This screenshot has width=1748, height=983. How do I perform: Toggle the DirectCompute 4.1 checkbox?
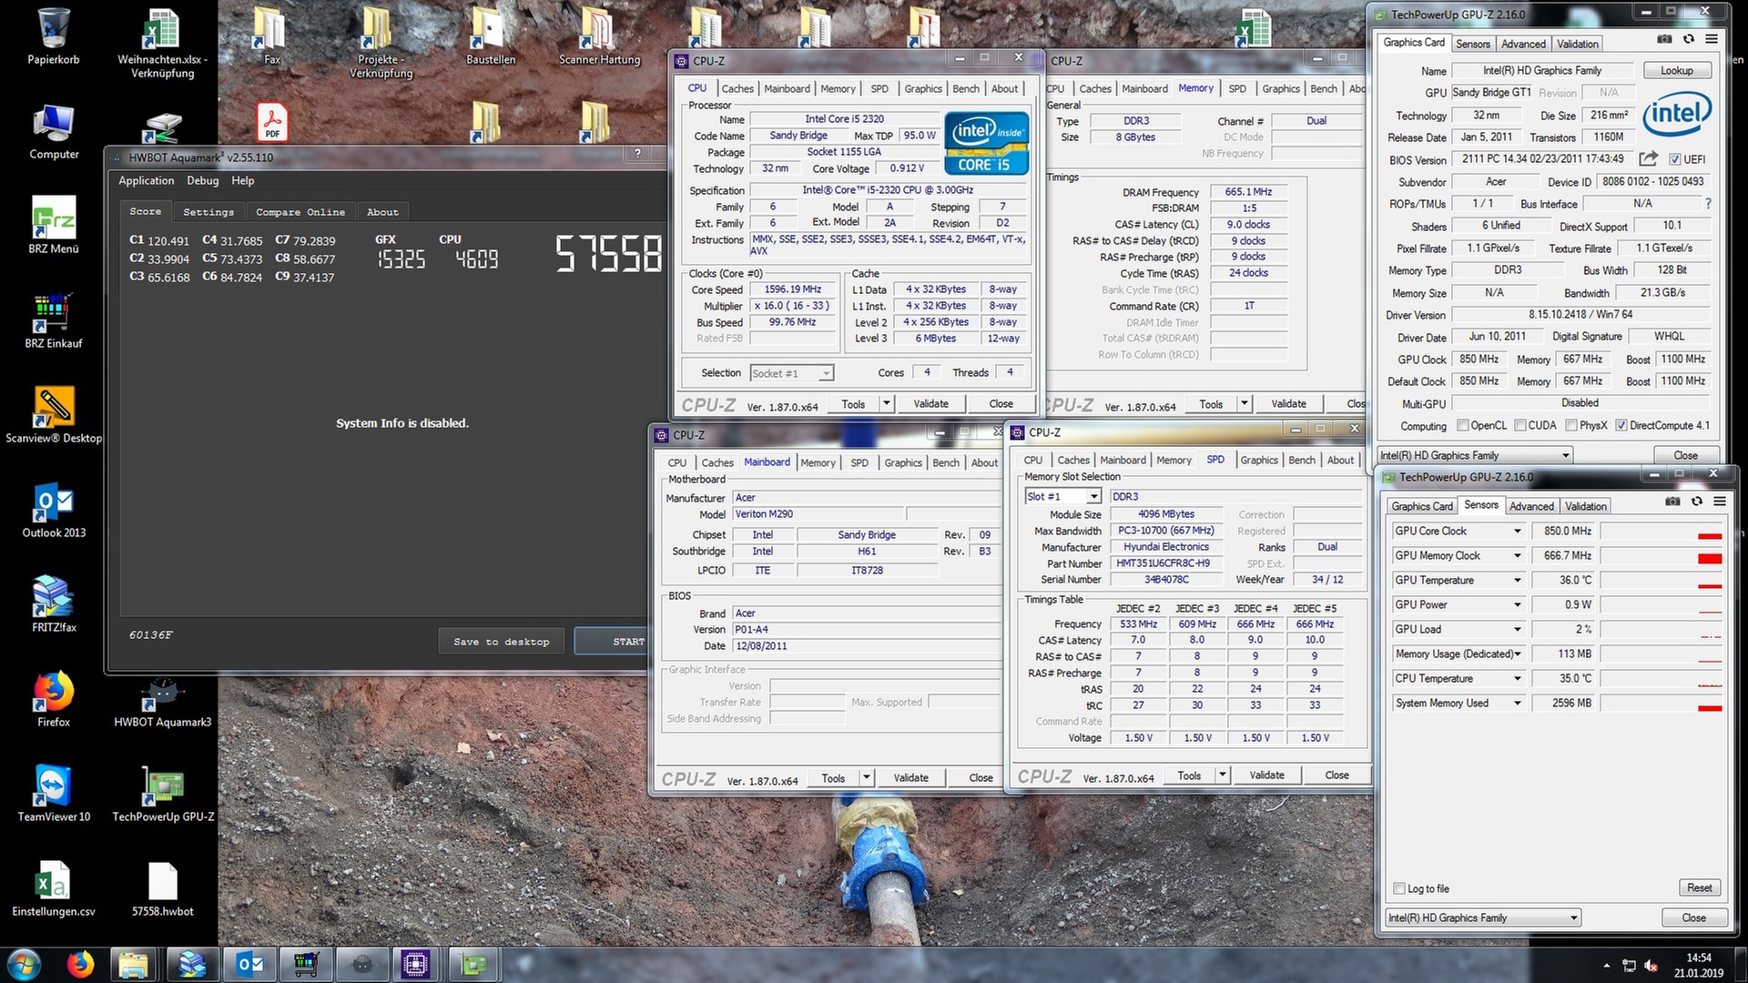tap(1621, 425)
